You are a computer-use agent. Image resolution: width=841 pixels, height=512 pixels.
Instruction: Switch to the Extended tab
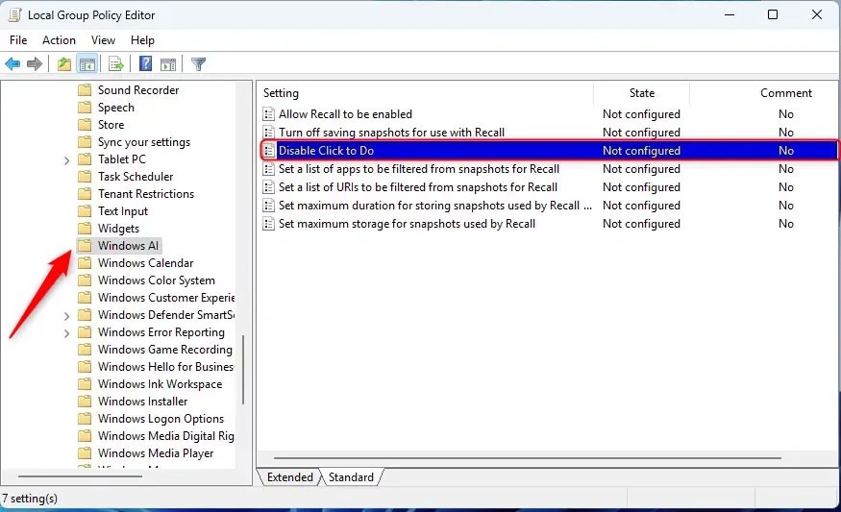coord(289,477)
